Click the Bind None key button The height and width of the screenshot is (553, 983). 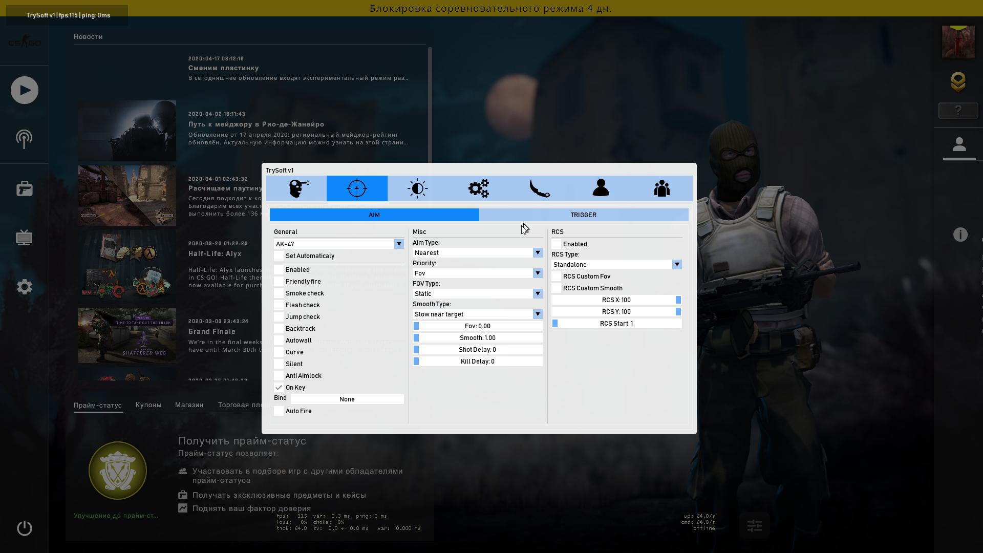point(347,399)
